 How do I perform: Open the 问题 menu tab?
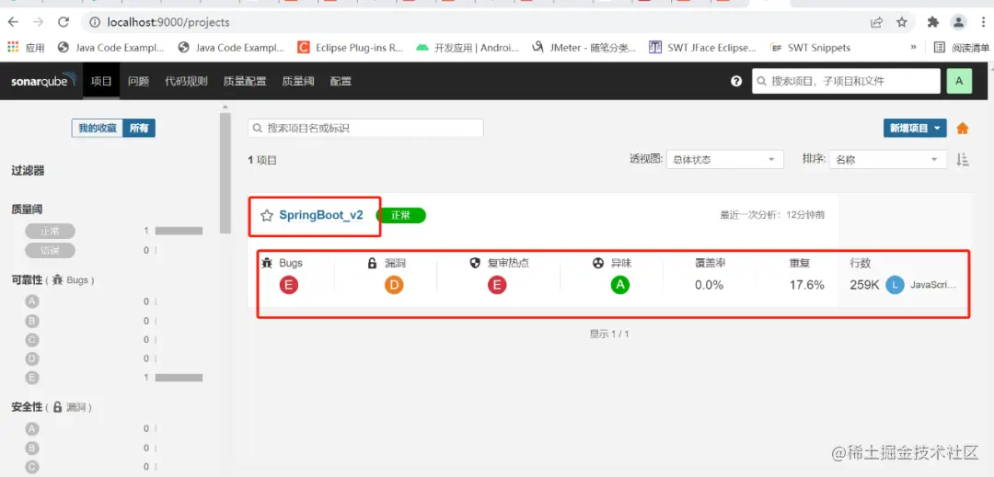138,81
